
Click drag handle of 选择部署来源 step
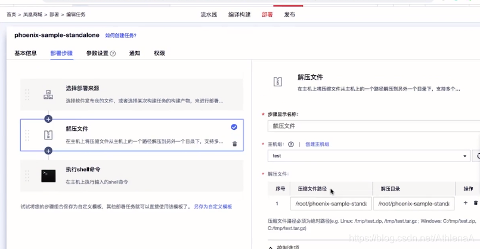(27, 95)
